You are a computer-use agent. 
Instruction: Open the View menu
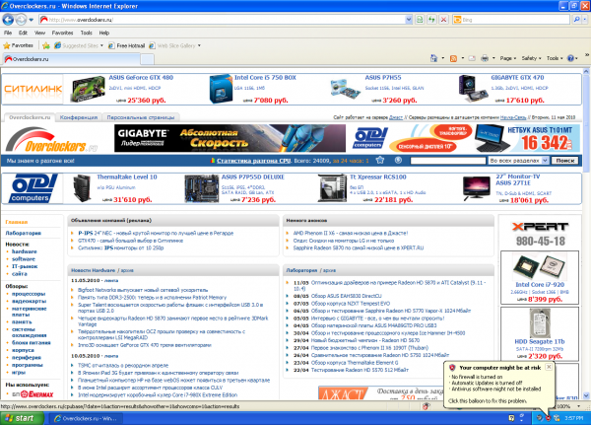point(39,33)
